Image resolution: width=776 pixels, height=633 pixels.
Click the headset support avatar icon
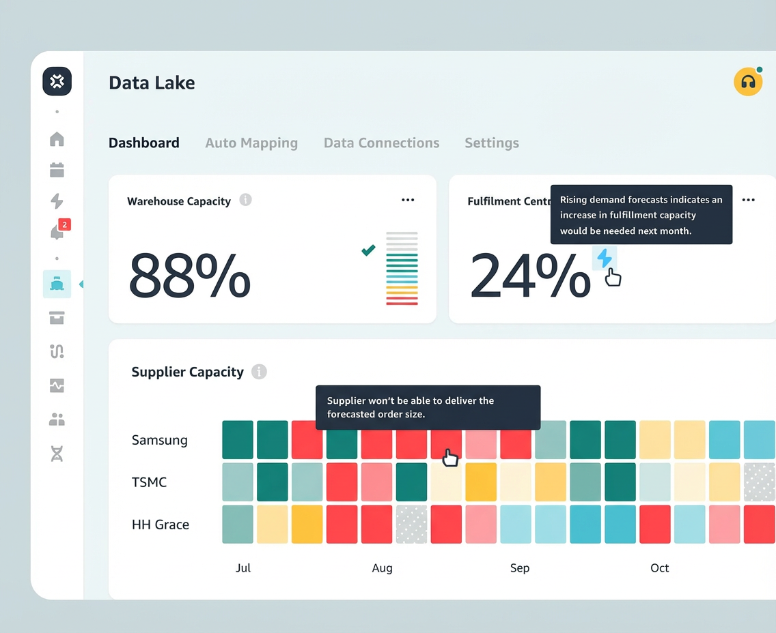click(748, 83)
